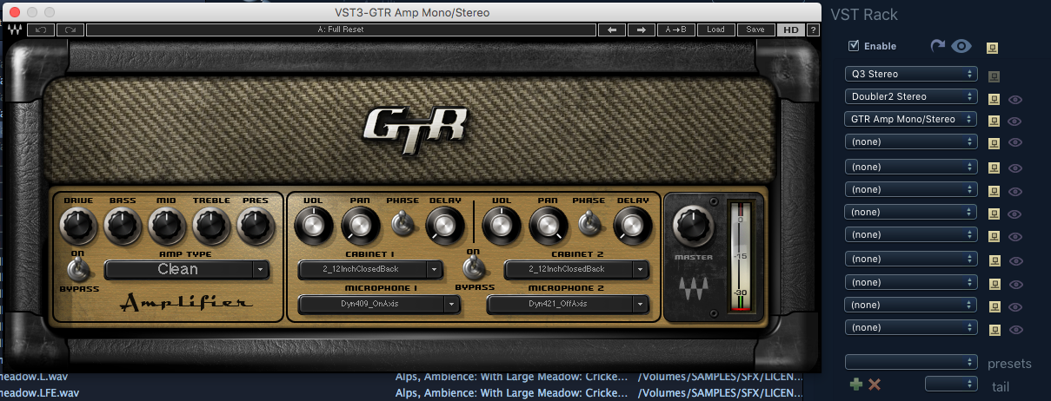
Task: Click the redo arrow in plugin toolbar
Action: [x=70, y=30]
